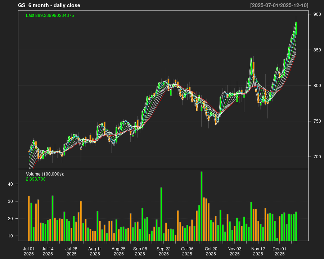The width and height of the screenshot is (324, 259).
Task: Select the 'Sep 22 2025' date axis label
Action: pos(163,251)
